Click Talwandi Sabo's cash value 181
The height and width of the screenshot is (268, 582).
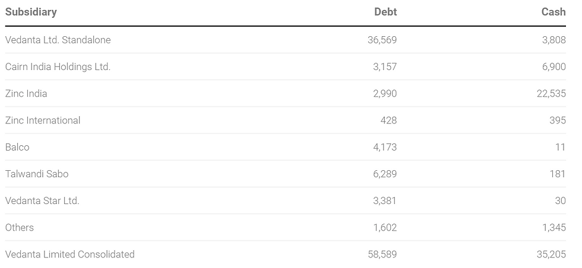pyautogui.click(x=558, y=174)
